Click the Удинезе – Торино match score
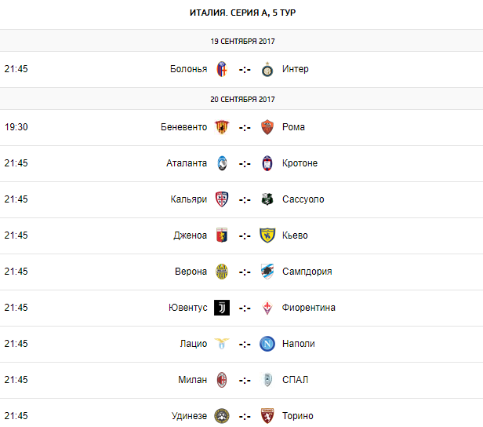 point(245,416)
